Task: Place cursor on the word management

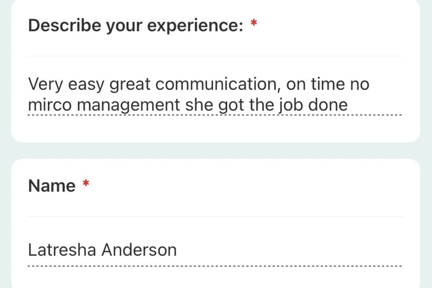Action: (128, 106)
